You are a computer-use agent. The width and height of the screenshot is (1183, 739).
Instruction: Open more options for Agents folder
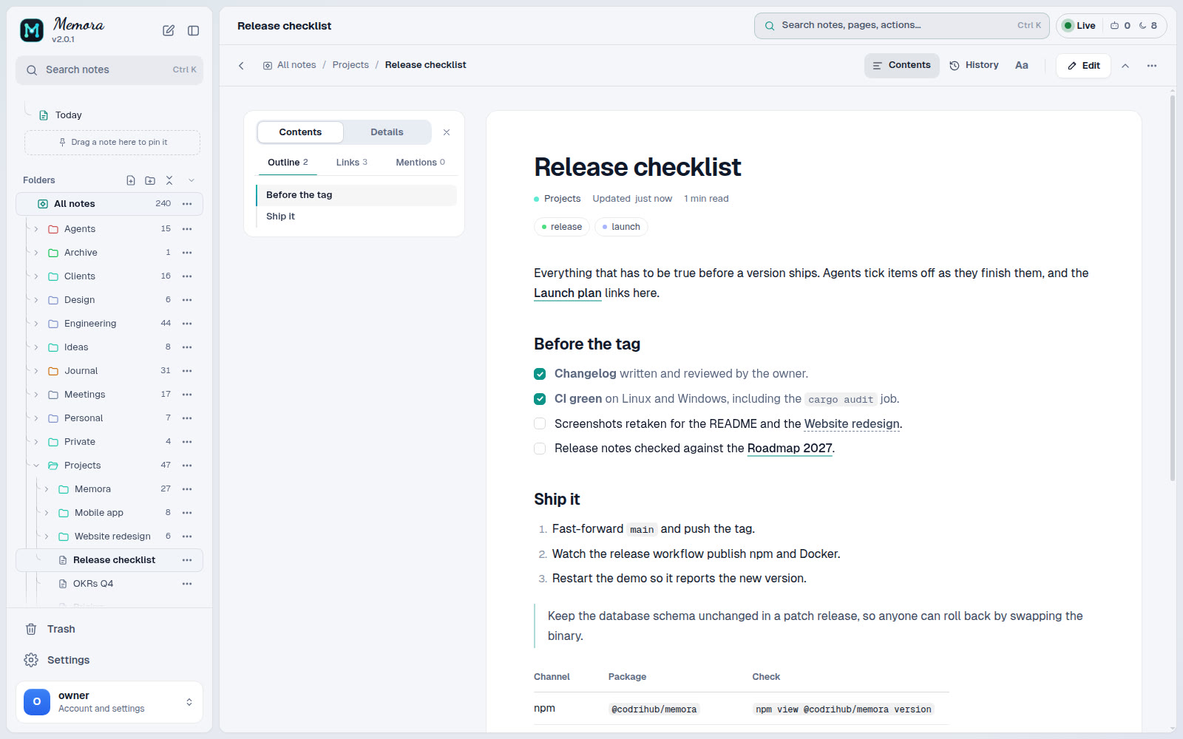[x=187, y=229]
